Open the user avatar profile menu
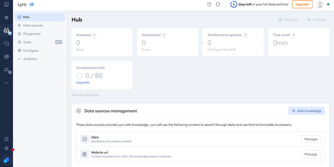 pyautogui.click(x=320, y=4)
